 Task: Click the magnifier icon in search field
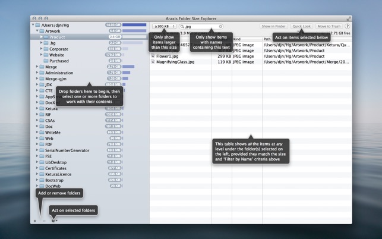(183, 27)
